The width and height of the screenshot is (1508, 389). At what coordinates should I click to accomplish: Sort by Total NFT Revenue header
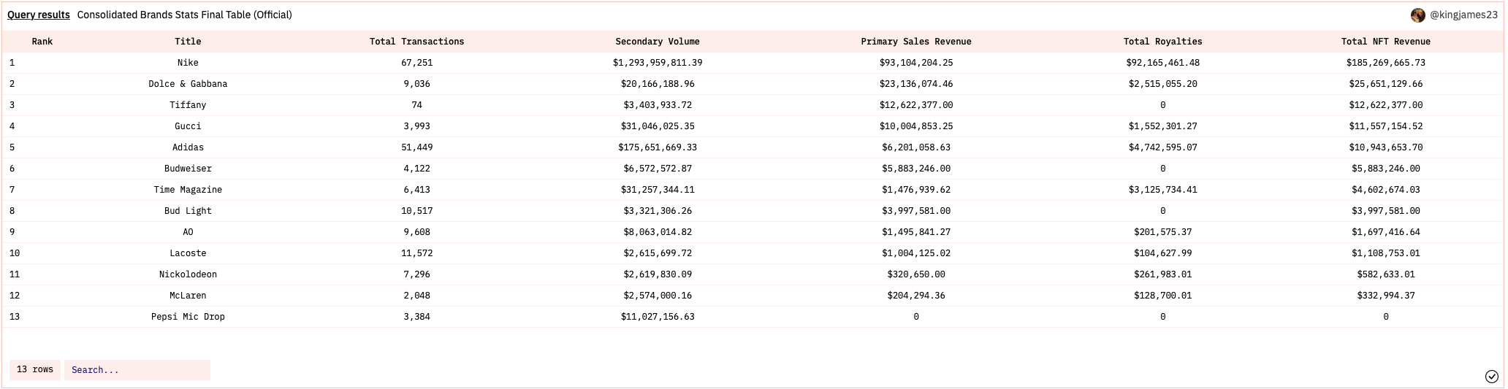(x=1385, y=42)
